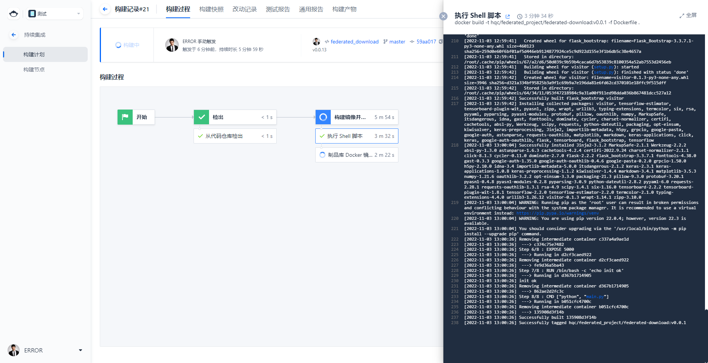Open the master branch link
Screen dimensions: 708x363
click(x=397, y=42)
